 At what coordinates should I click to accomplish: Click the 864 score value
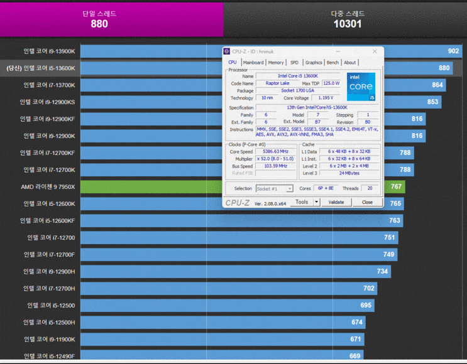click(437, 85)
